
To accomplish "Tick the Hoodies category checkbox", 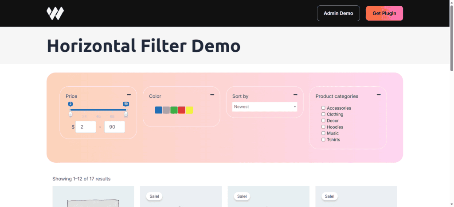I will click(x=323, y=127).
